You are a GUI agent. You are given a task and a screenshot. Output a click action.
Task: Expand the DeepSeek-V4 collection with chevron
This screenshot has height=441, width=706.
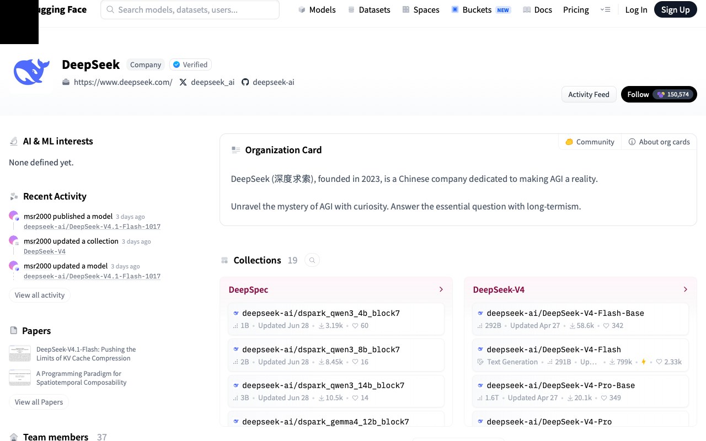pos(686,289)
